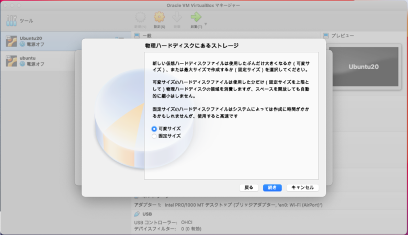Click the ツール label text

tap(26, 21)
